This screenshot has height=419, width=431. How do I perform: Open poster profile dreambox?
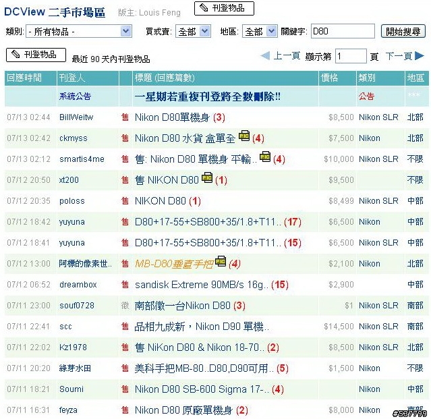tap(78, 285)
